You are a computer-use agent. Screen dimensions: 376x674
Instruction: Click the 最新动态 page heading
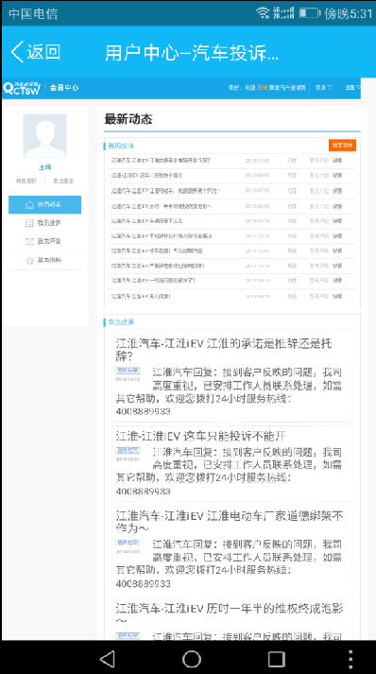tap(128, 119)
